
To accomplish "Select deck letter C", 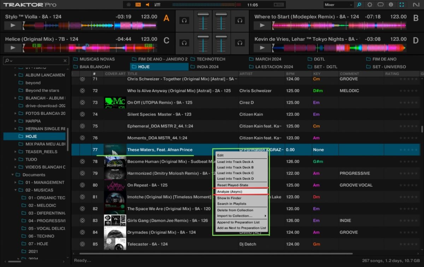I will [x=166, y=41].
